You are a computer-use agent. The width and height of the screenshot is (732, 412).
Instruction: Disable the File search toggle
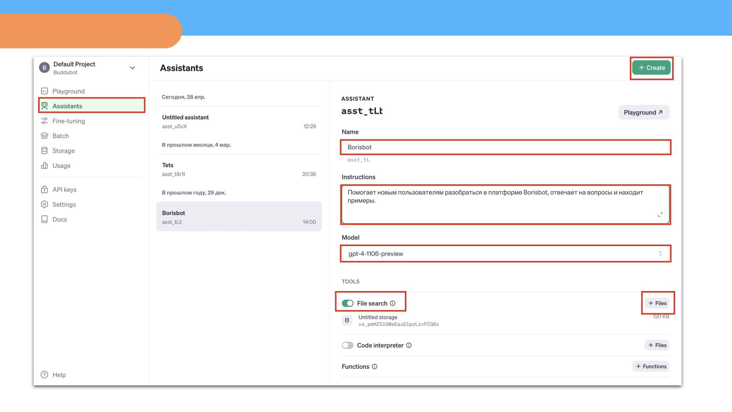click(x=348, y=303)
